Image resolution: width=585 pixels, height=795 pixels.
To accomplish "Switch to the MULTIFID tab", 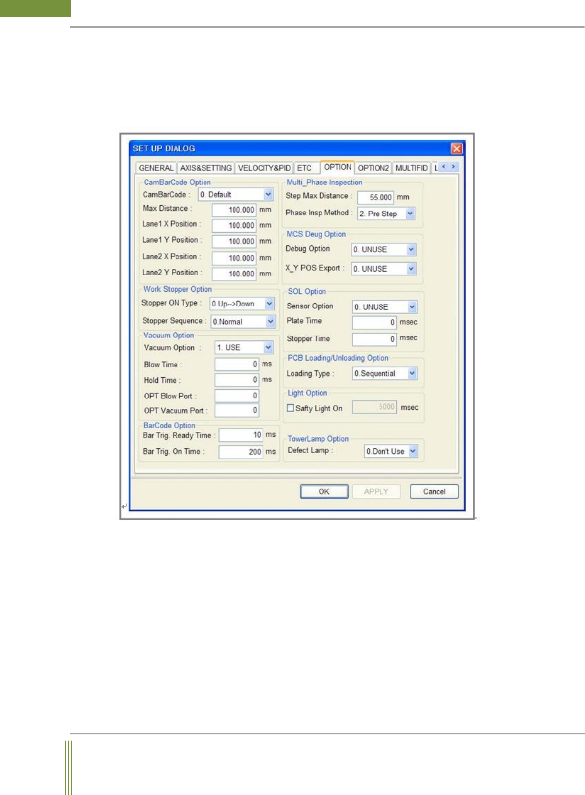I will point(411,168).
